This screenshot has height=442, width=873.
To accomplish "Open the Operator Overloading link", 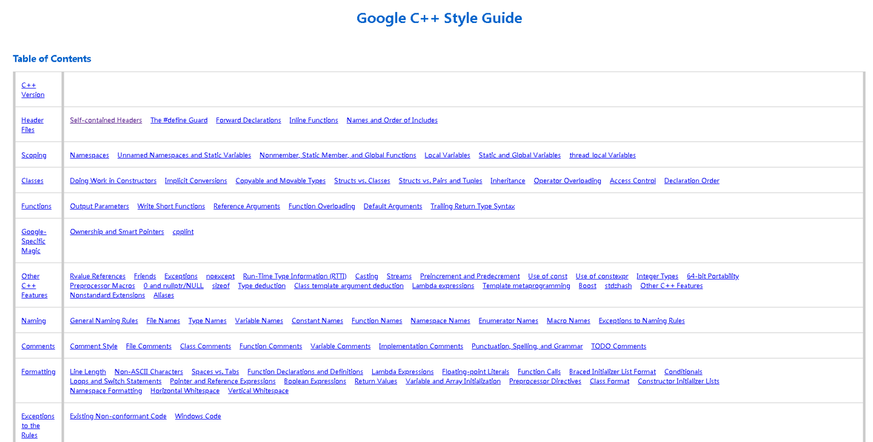I will point(567,181).
